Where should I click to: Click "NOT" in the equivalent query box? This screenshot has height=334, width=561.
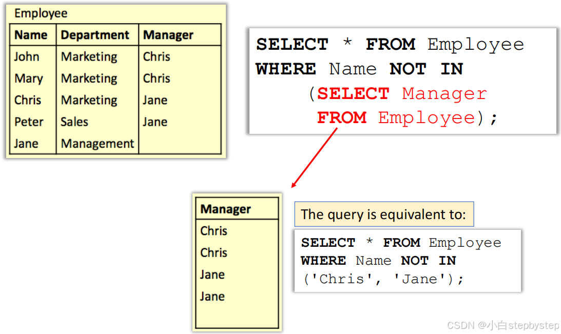click(x=415, y=261)
